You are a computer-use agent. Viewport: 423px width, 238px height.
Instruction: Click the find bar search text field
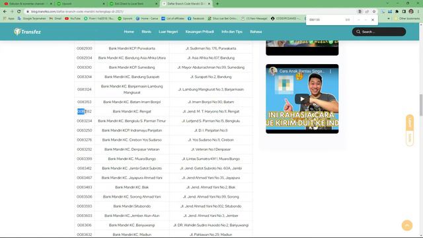click(x=326, y=20)
